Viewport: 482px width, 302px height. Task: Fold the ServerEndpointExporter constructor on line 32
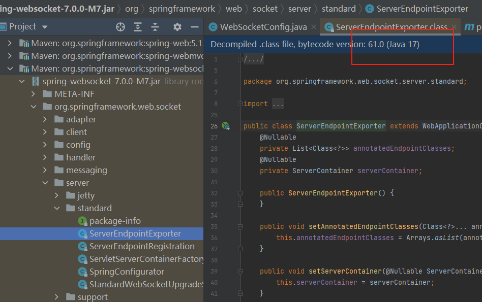click(x=240, y=193)
